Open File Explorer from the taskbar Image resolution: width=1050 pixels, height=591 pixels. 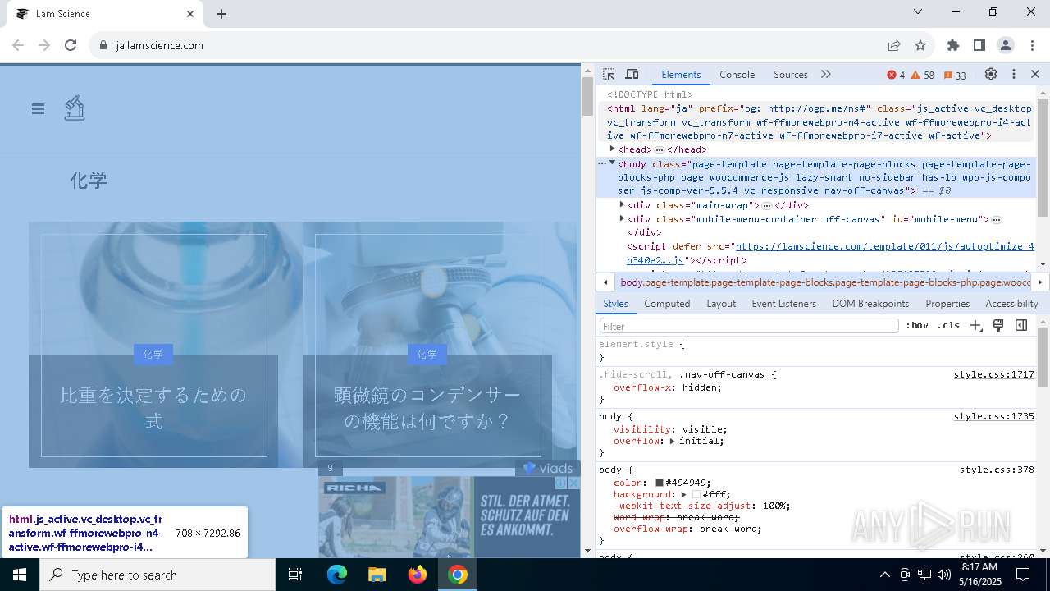point(377,575)
